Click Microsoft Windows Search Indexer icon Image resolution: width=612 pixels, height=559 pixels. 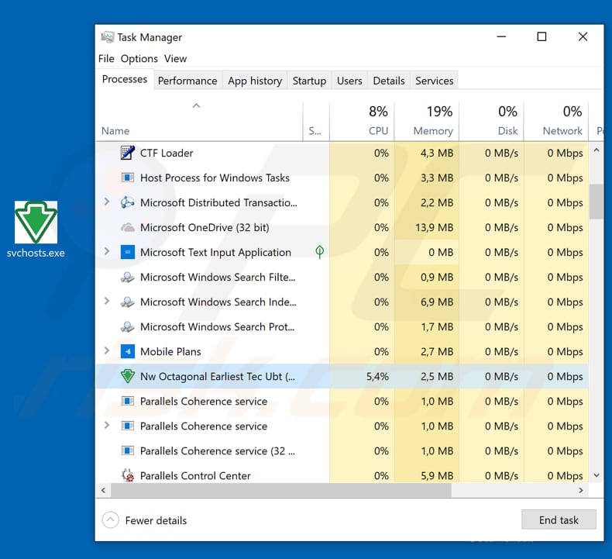click(x=128, y=302)
